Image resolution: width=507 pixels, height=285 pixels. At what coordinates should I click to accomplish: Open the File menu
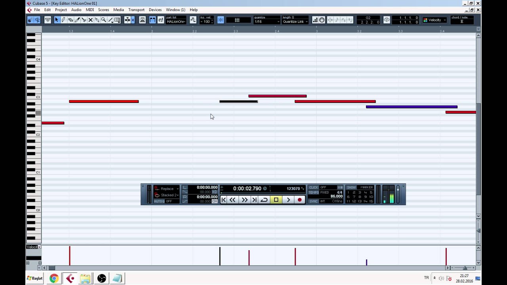[x=37, y=10]
